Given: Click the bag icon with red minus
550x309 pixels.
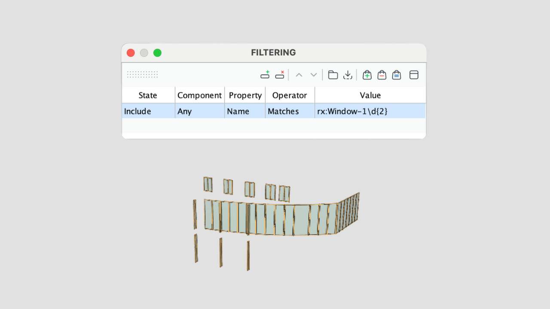Looking at the screenshot, I should coord(382,75).
